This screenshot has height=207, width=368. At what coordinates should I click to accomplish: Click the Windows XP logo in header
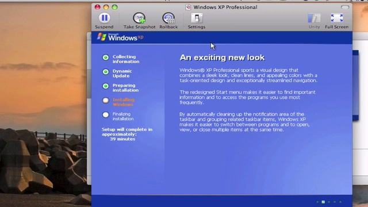120,37
